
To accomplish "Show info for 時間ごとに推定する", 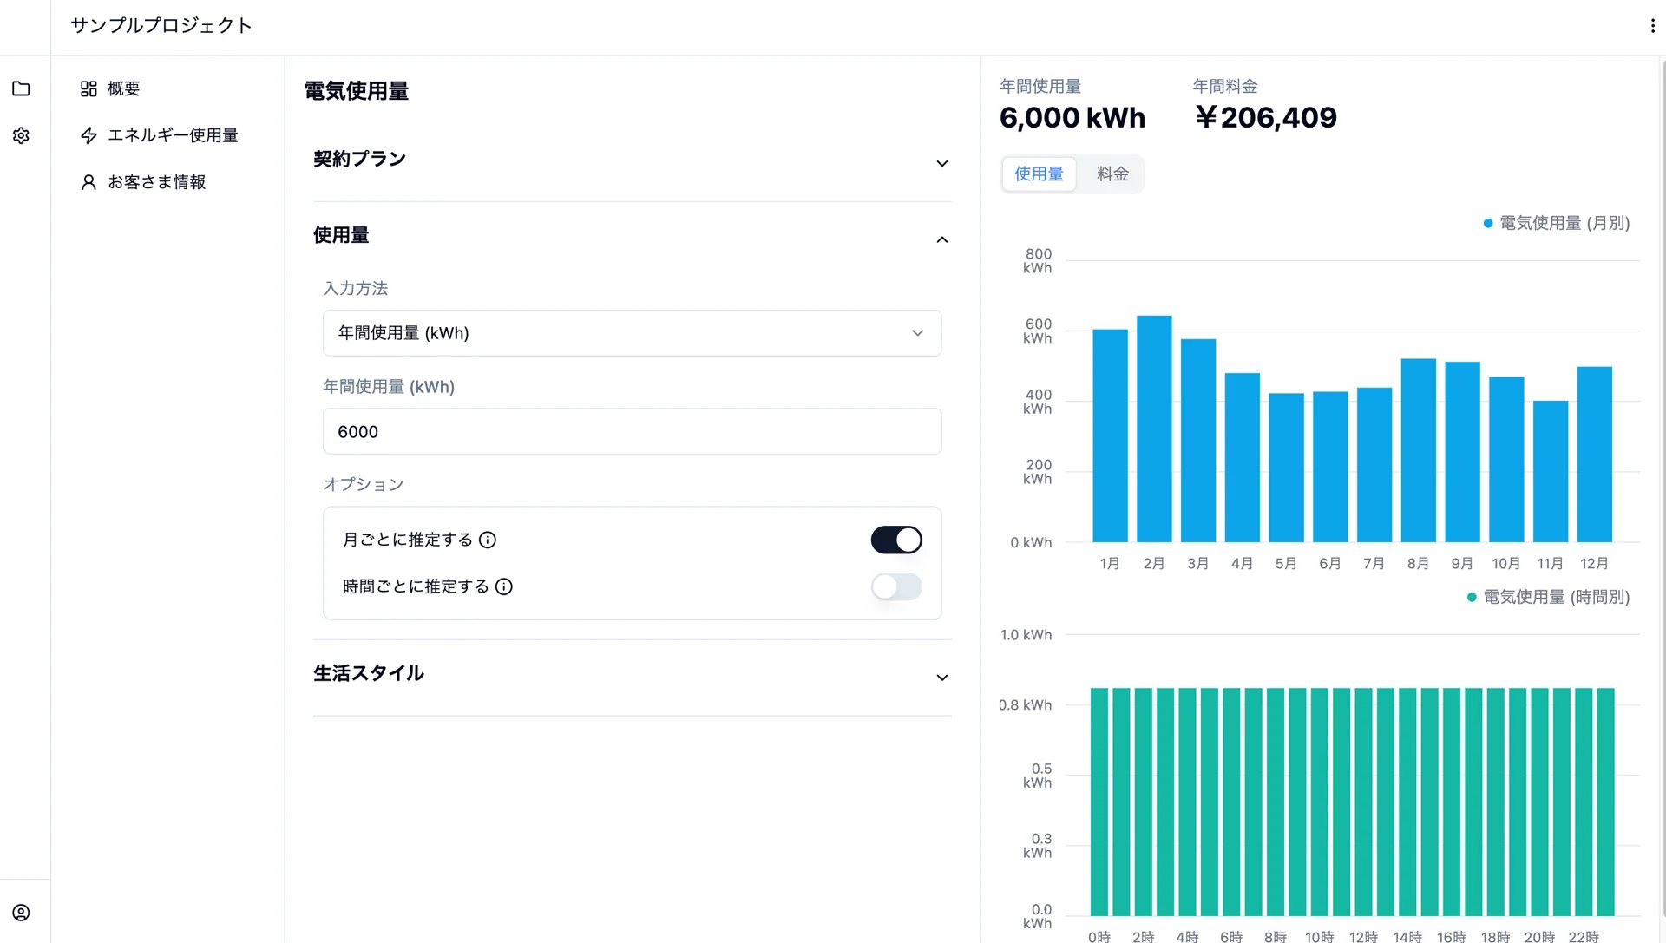I will 504,586.
